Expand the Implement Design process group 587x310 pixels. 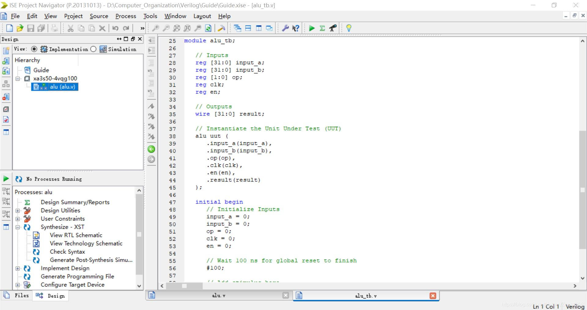coord(17,268)
